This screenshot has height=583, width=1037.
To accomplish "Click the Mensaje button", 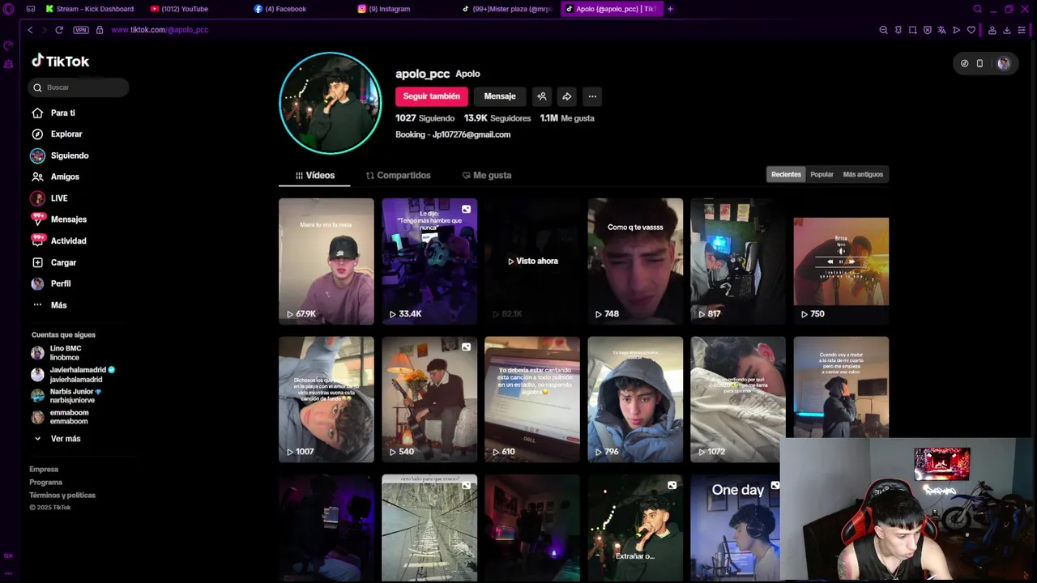I will click(x=500, y=96).
